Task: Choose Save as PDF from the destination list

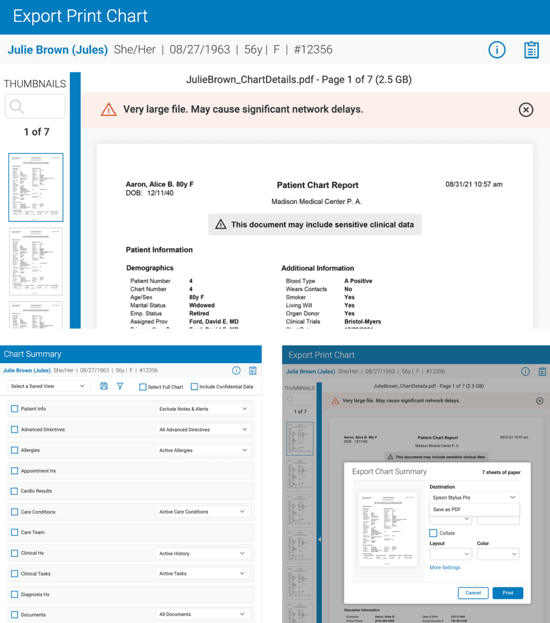Action: click(x=447, y=510)
